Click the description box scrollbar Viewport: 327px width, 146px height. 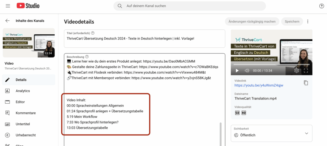221,134
